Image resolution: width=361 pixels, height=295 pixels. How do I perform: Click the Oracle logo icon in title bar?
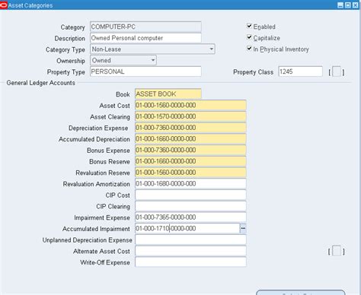pos(4,5)
